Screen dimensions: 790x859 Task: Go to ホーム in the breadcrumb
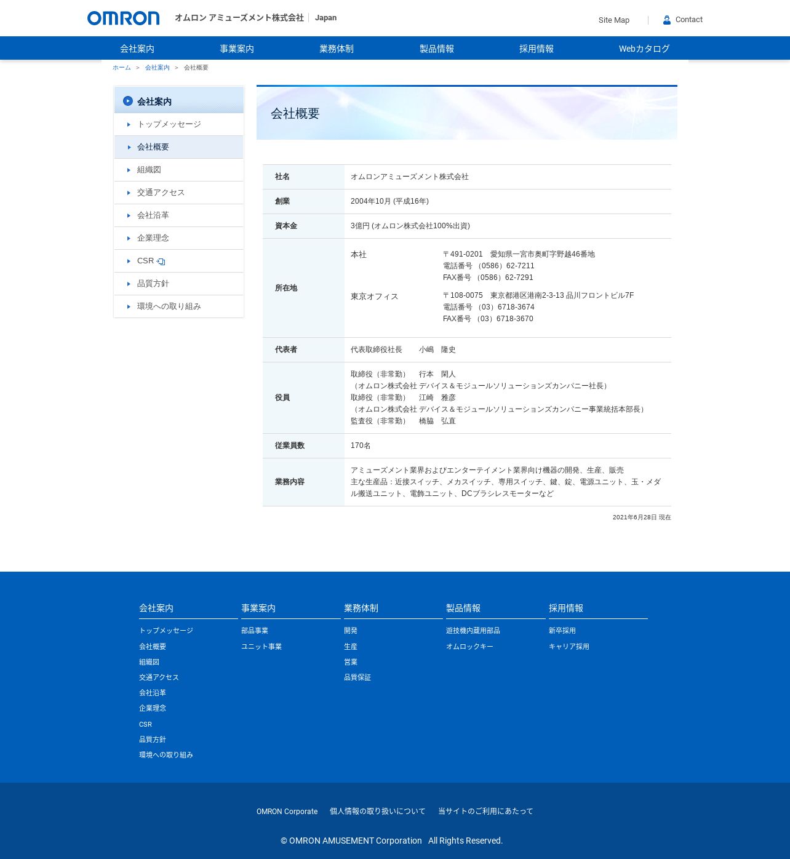pos(122,68)
